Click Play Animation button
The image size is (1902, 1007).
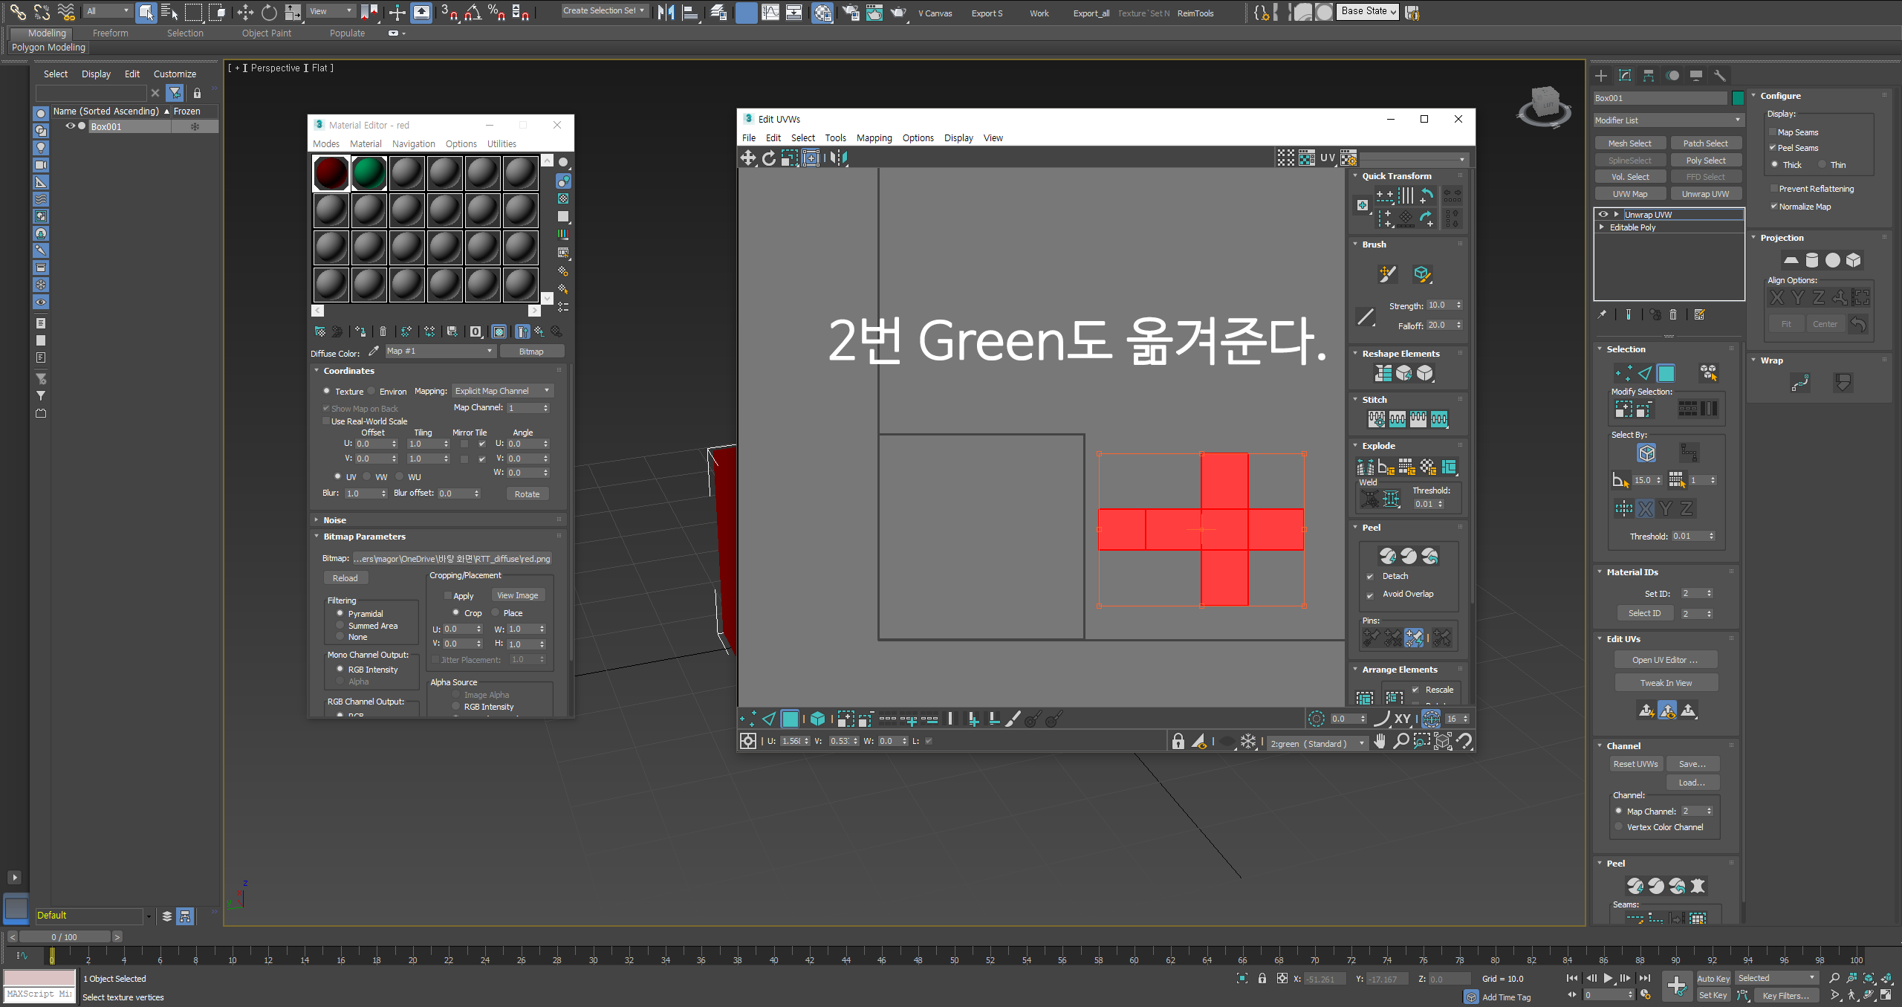coord(1608,978)
